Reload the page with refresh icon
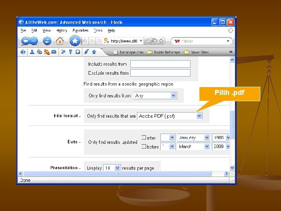 pyautogui.click(x=47, y=41)
